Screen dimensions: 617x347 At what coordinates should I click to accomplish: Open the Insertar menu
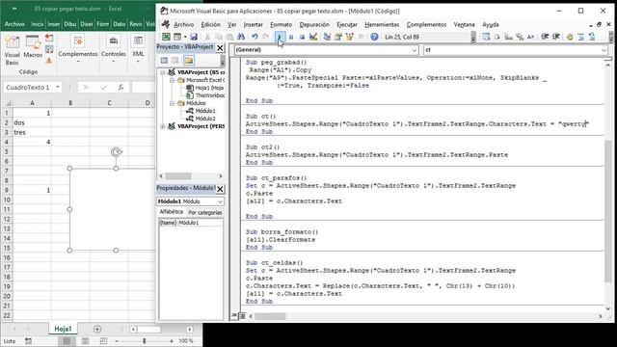[253, 24]
